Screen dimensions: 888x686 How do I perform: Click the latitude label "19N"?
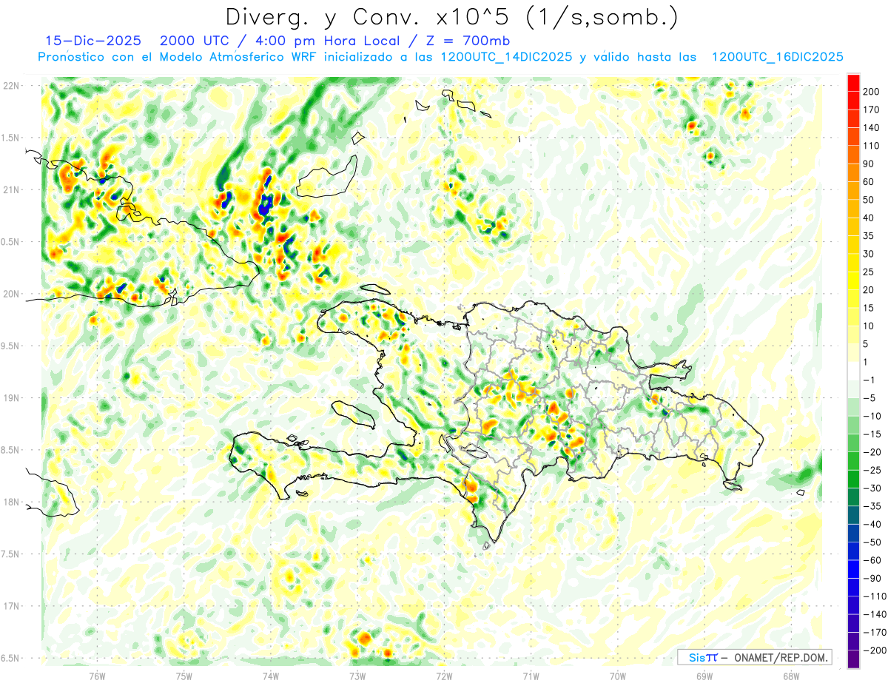click(11, 398)
